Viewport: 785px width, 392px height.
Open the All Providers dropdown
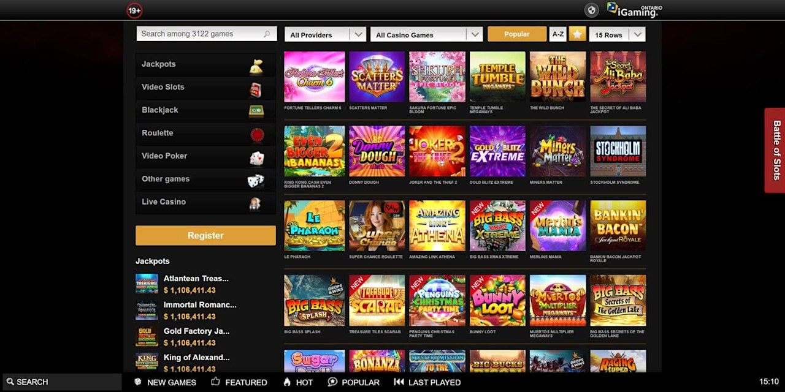tap(325, 35)
